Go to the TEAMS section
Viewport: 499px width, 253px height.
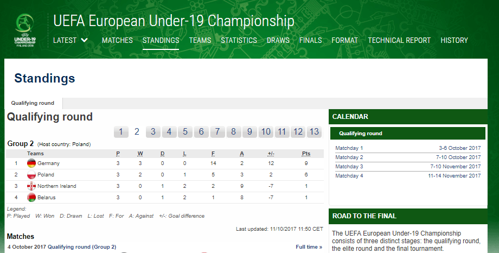(200, 40)
